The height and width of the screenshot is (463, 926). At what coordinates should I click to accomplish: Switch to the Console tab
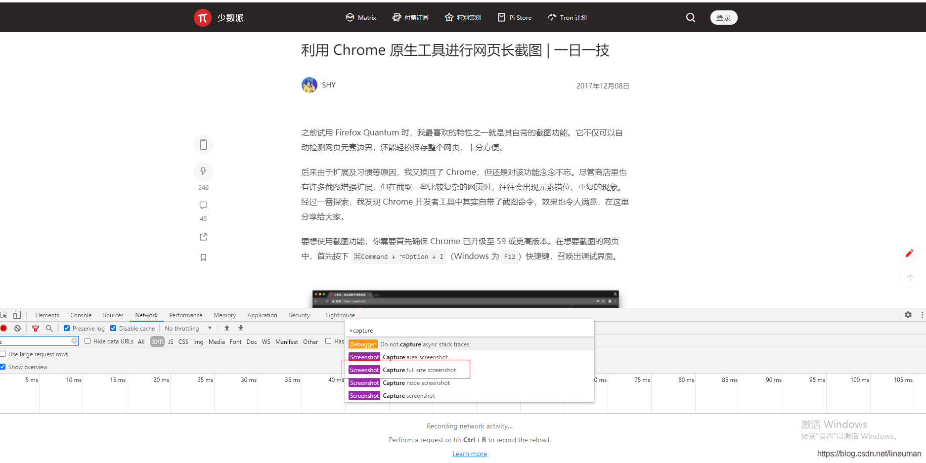click(x=81, y=315)
